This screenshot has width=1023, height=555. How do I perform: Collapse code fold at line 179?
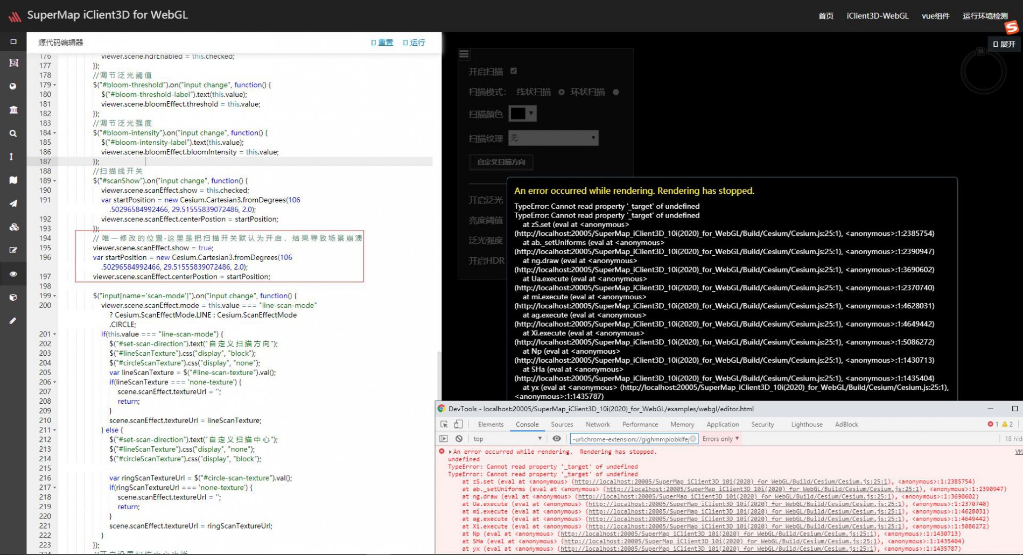point(55,85)
